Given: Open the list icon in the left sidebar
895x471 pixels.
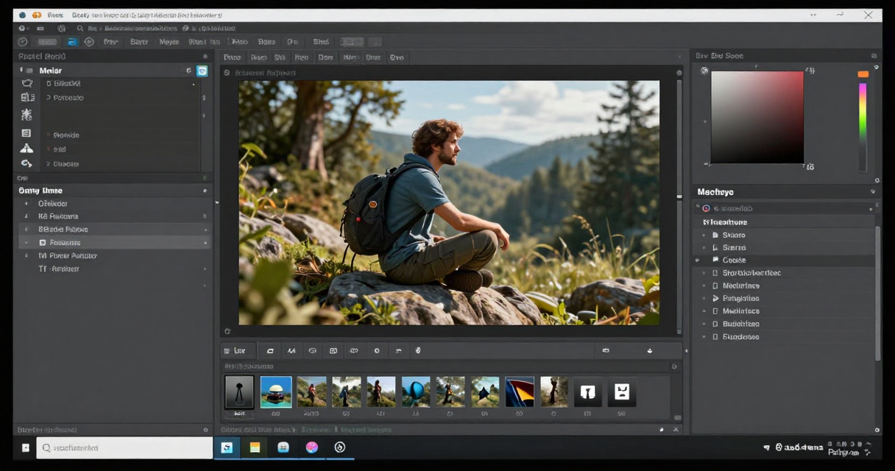Looking at the screenshot, I should 26,133.
